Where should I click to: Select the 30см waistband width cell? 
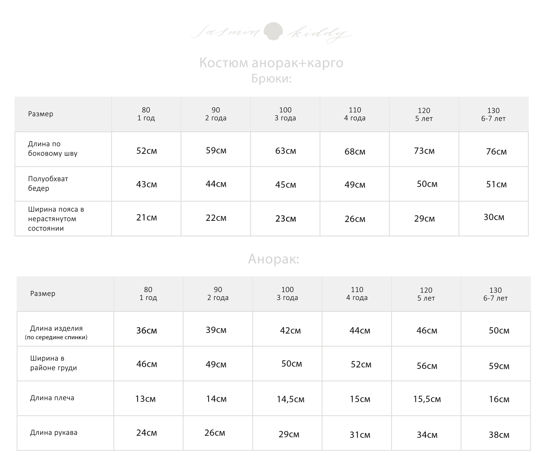click(494, 217)
